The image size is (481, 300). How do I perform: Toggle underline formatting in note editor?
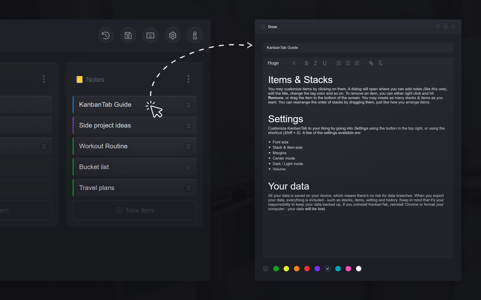click(x=325, y=63)
